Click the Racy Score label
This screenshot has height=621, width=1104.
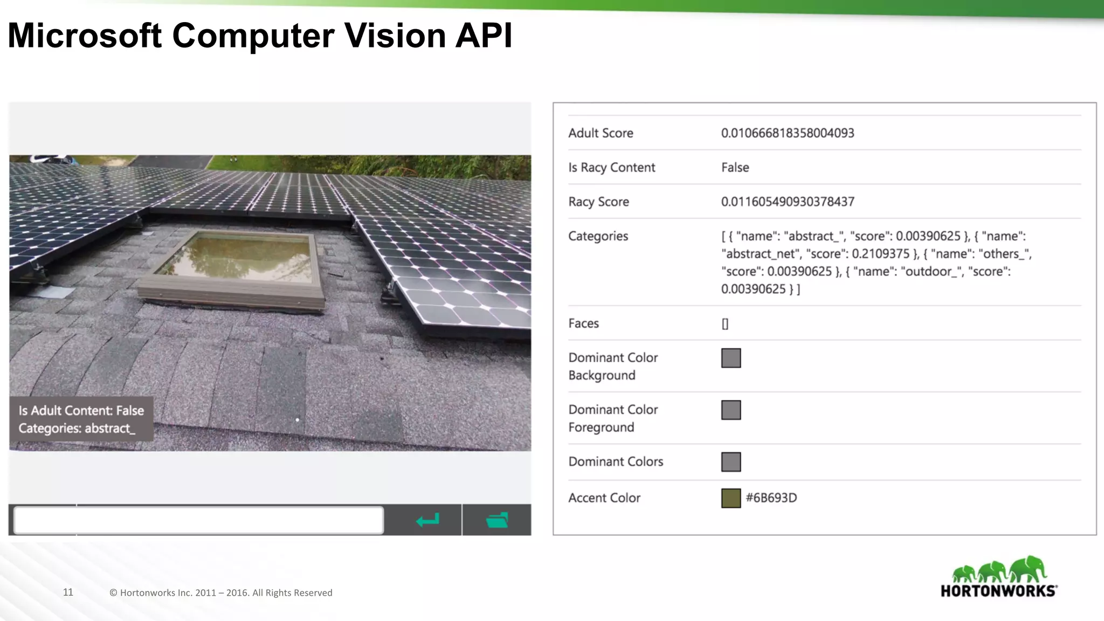(x=598, y=202)
